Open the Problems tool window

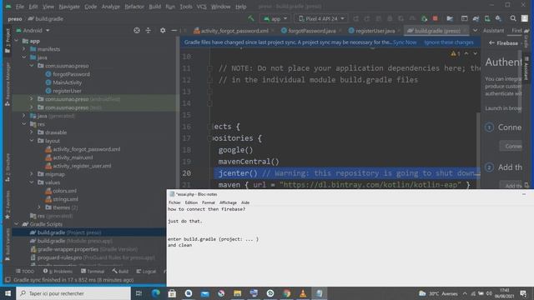[x=58, y=271]
